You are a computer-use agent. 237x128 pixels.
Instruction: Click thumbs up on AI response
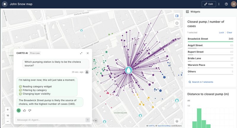pyautogui.click(x=25, y=111)
